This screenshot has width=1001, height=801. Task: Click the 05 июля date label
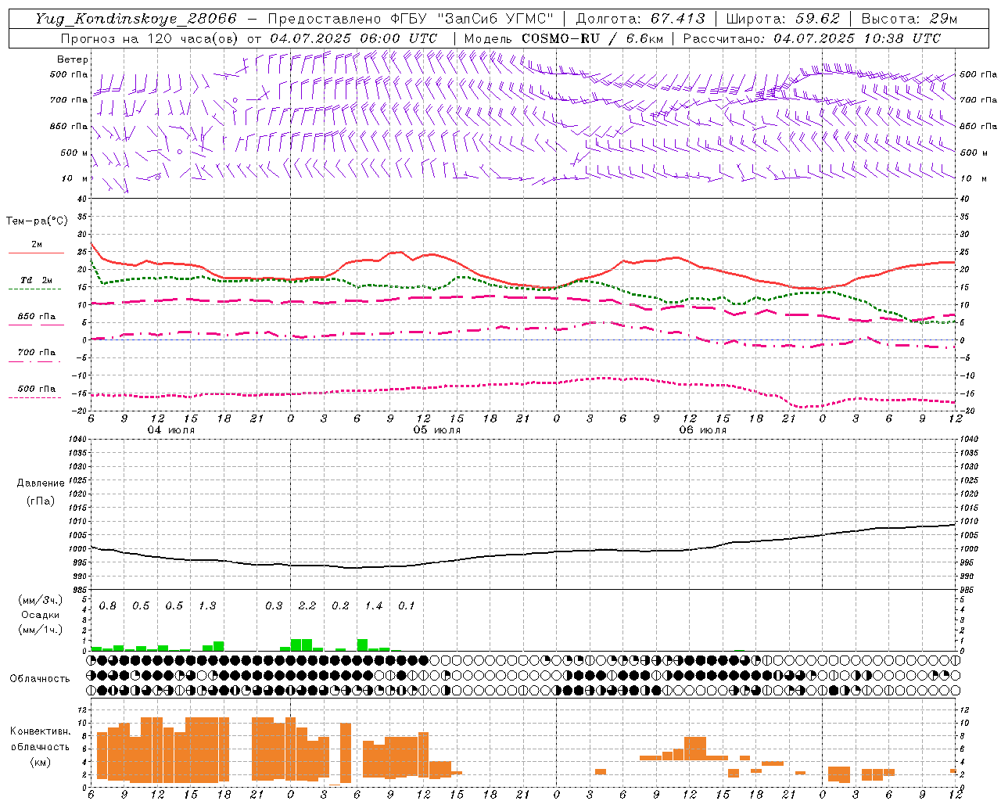click(437, 430)
